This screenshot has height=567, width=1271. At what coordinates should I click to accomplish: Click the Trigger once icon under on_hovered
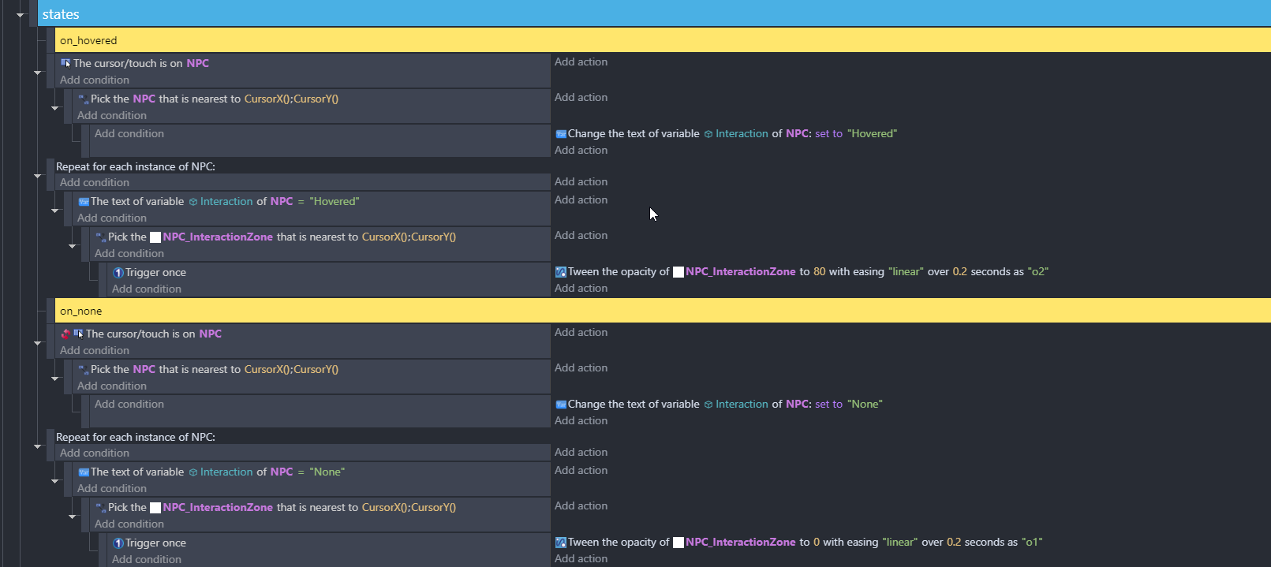pos(118,273)
